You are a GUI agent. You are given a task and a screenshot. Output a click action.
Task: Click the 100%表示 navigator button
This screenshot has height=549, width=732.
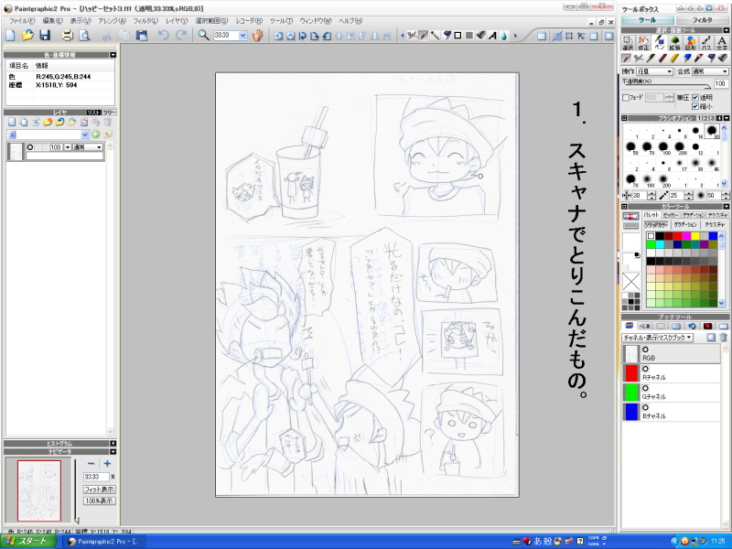100,501
